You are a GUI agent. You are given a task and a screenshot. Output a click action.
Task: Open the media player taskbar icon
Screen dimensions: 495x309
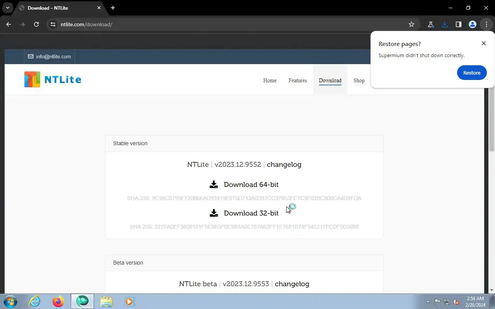pos(130,301)
